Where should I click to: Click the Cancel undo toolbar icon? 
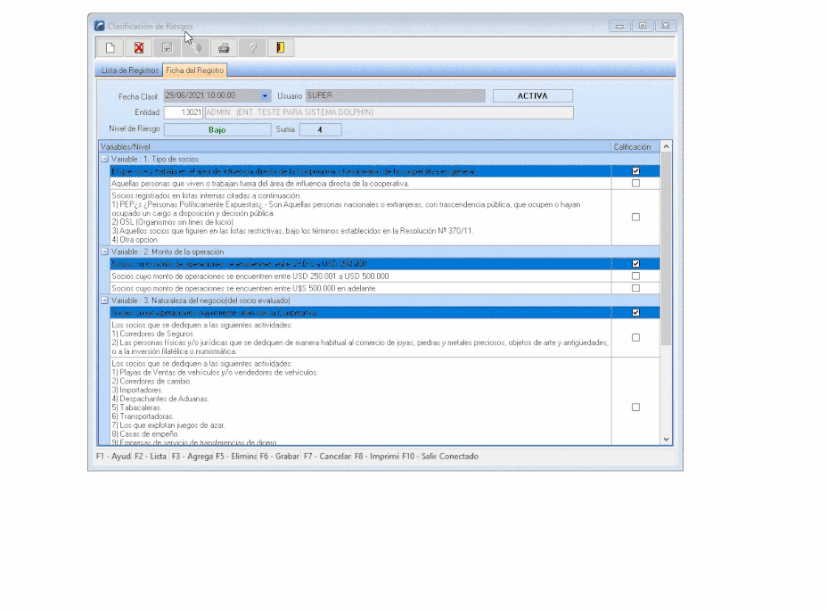[x=196, y=48]
